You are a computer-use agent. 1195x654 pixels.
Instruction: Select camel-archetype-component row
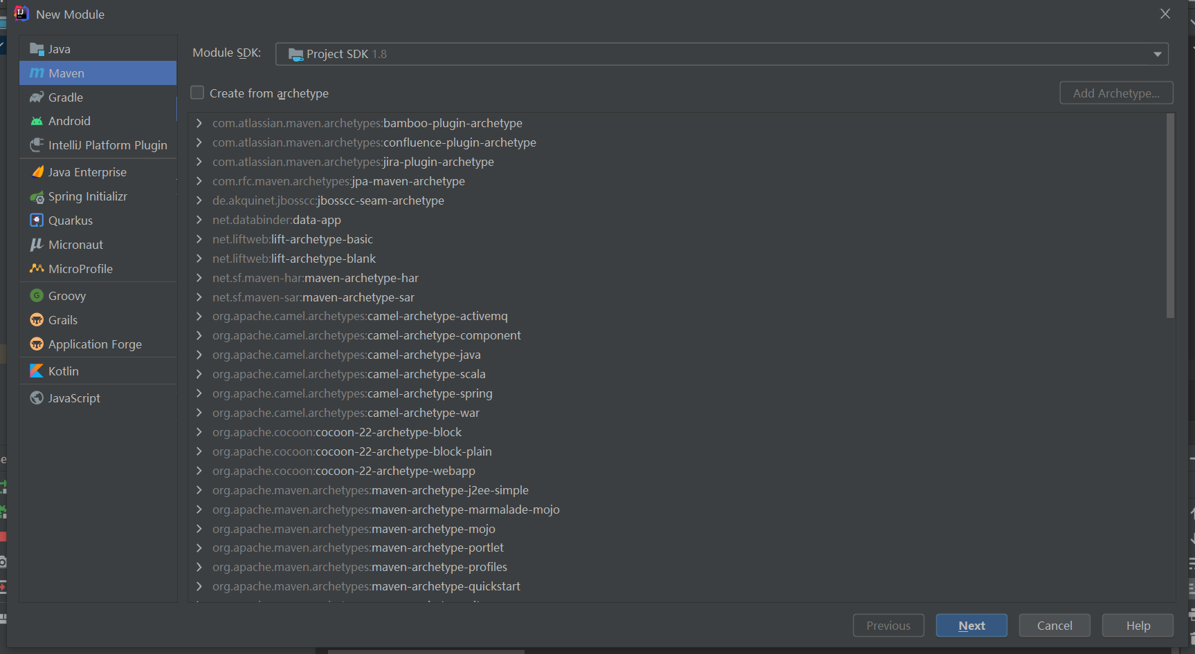point(677,335)
